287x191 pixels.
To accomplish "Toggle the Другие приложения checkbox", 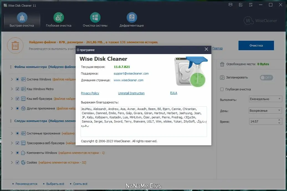I will click(x=17, y=108).
